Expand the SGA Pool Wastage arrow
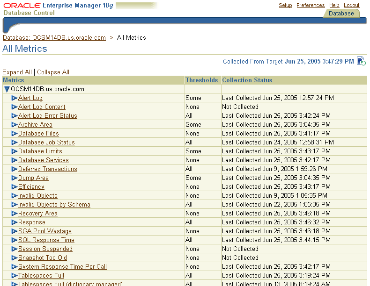Viewport: 370px width, 286px height. tap(15, 231)
